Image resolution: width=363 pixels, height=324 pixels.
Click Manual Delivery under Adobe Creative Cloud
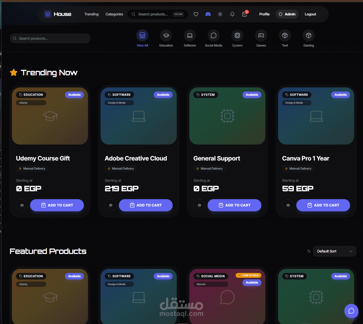pyautogui.click(x=121, y=169)
